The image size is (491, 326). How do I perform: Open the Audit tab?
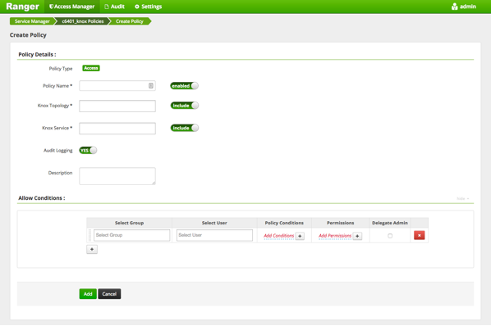coord(114,7)
